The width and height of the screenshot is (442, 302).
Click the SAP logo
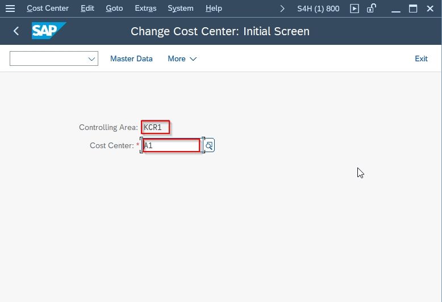[x=49, y=31]
